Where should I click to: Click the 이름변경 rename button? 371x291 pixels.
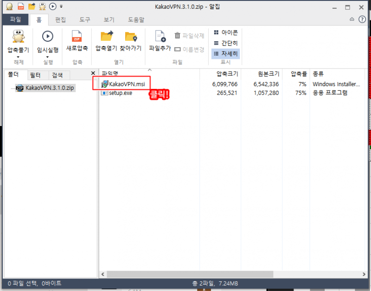coord(189,50)
